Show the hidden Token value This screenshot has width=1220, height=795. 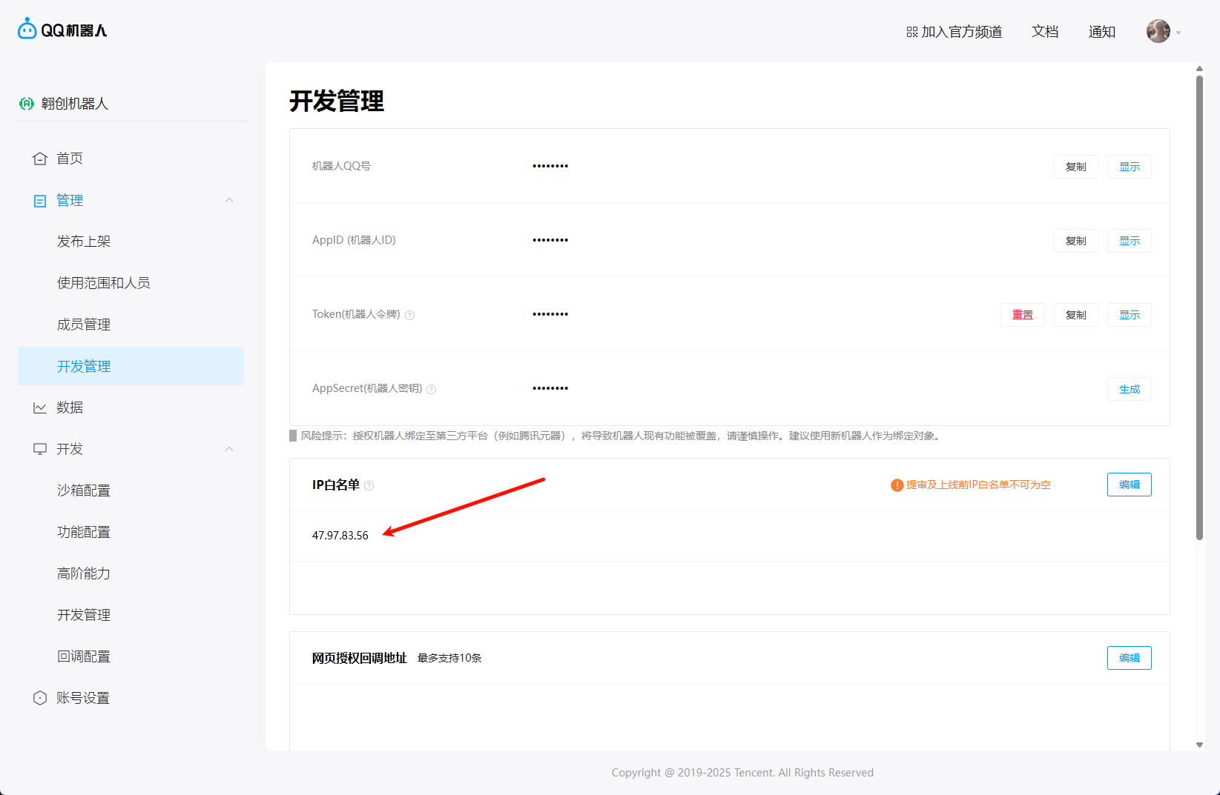[x=1129, y=315]
